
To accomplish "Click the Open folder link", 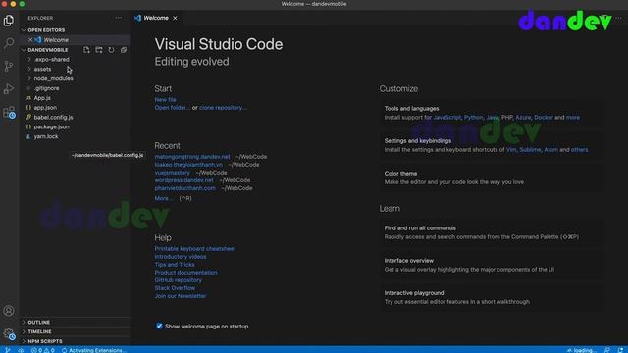I will (x=173, y=108).
